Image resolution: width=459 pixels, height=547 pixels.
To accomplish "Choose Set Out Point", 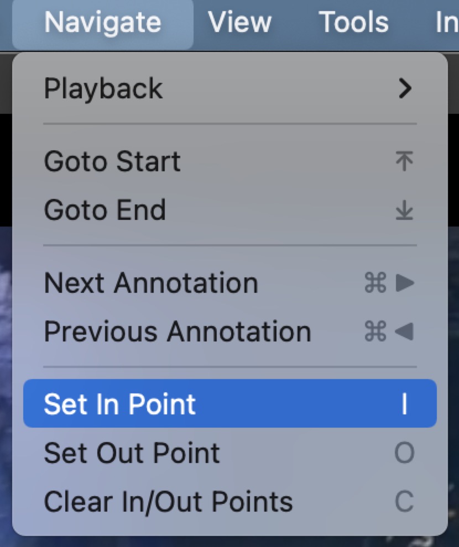I will click(230, 453).
